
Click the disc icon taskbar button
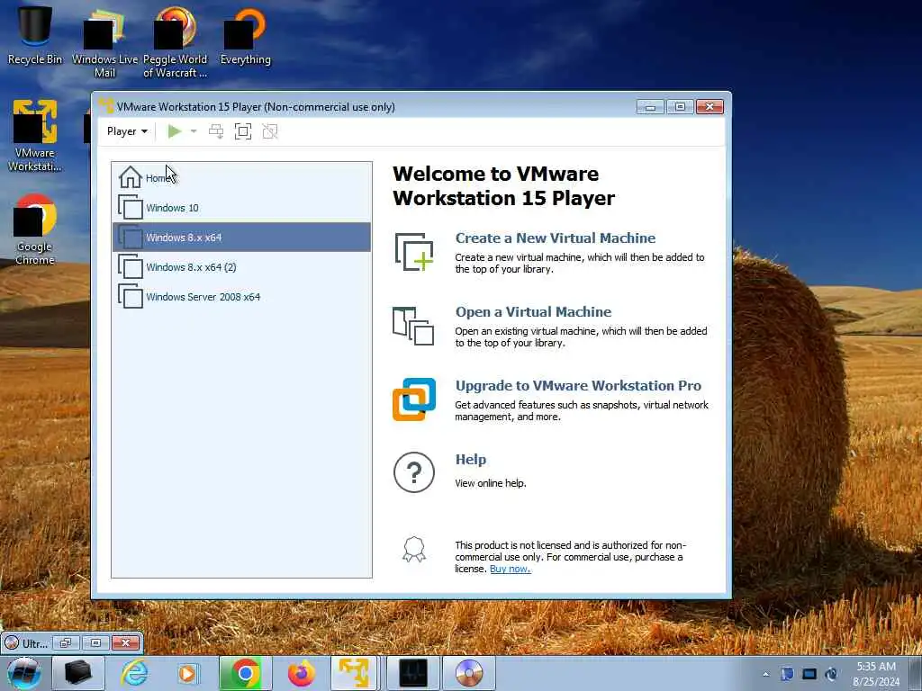coord(468,673)
